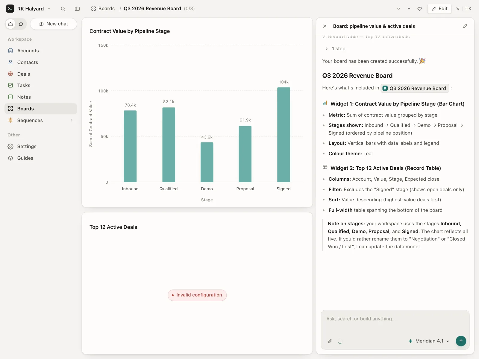Image resolution: width=479 pixels, height=359 pixels.
Task: Start a New chat
Action: pos(54,24)
